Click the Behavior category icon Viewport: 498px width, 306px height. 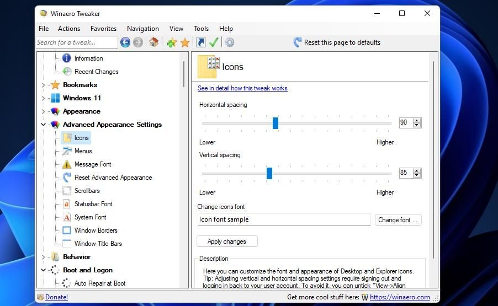pos(55,257)
